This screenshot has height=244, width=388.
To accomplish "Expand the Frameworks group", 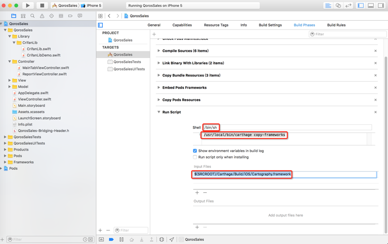I will pyautogui.click(x=5, y=162).
